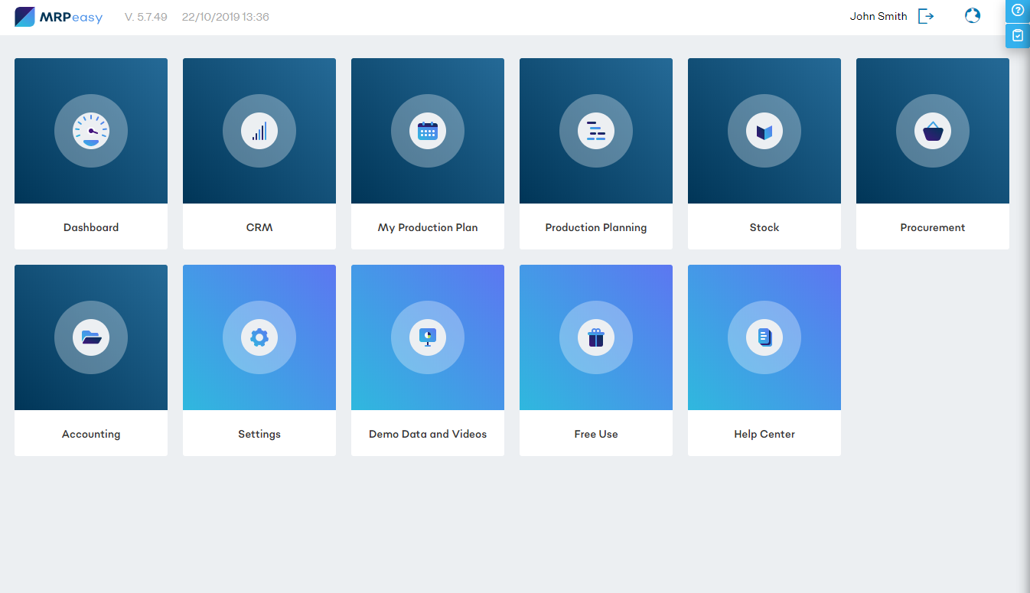Open the Help Center documents icon

764,337
